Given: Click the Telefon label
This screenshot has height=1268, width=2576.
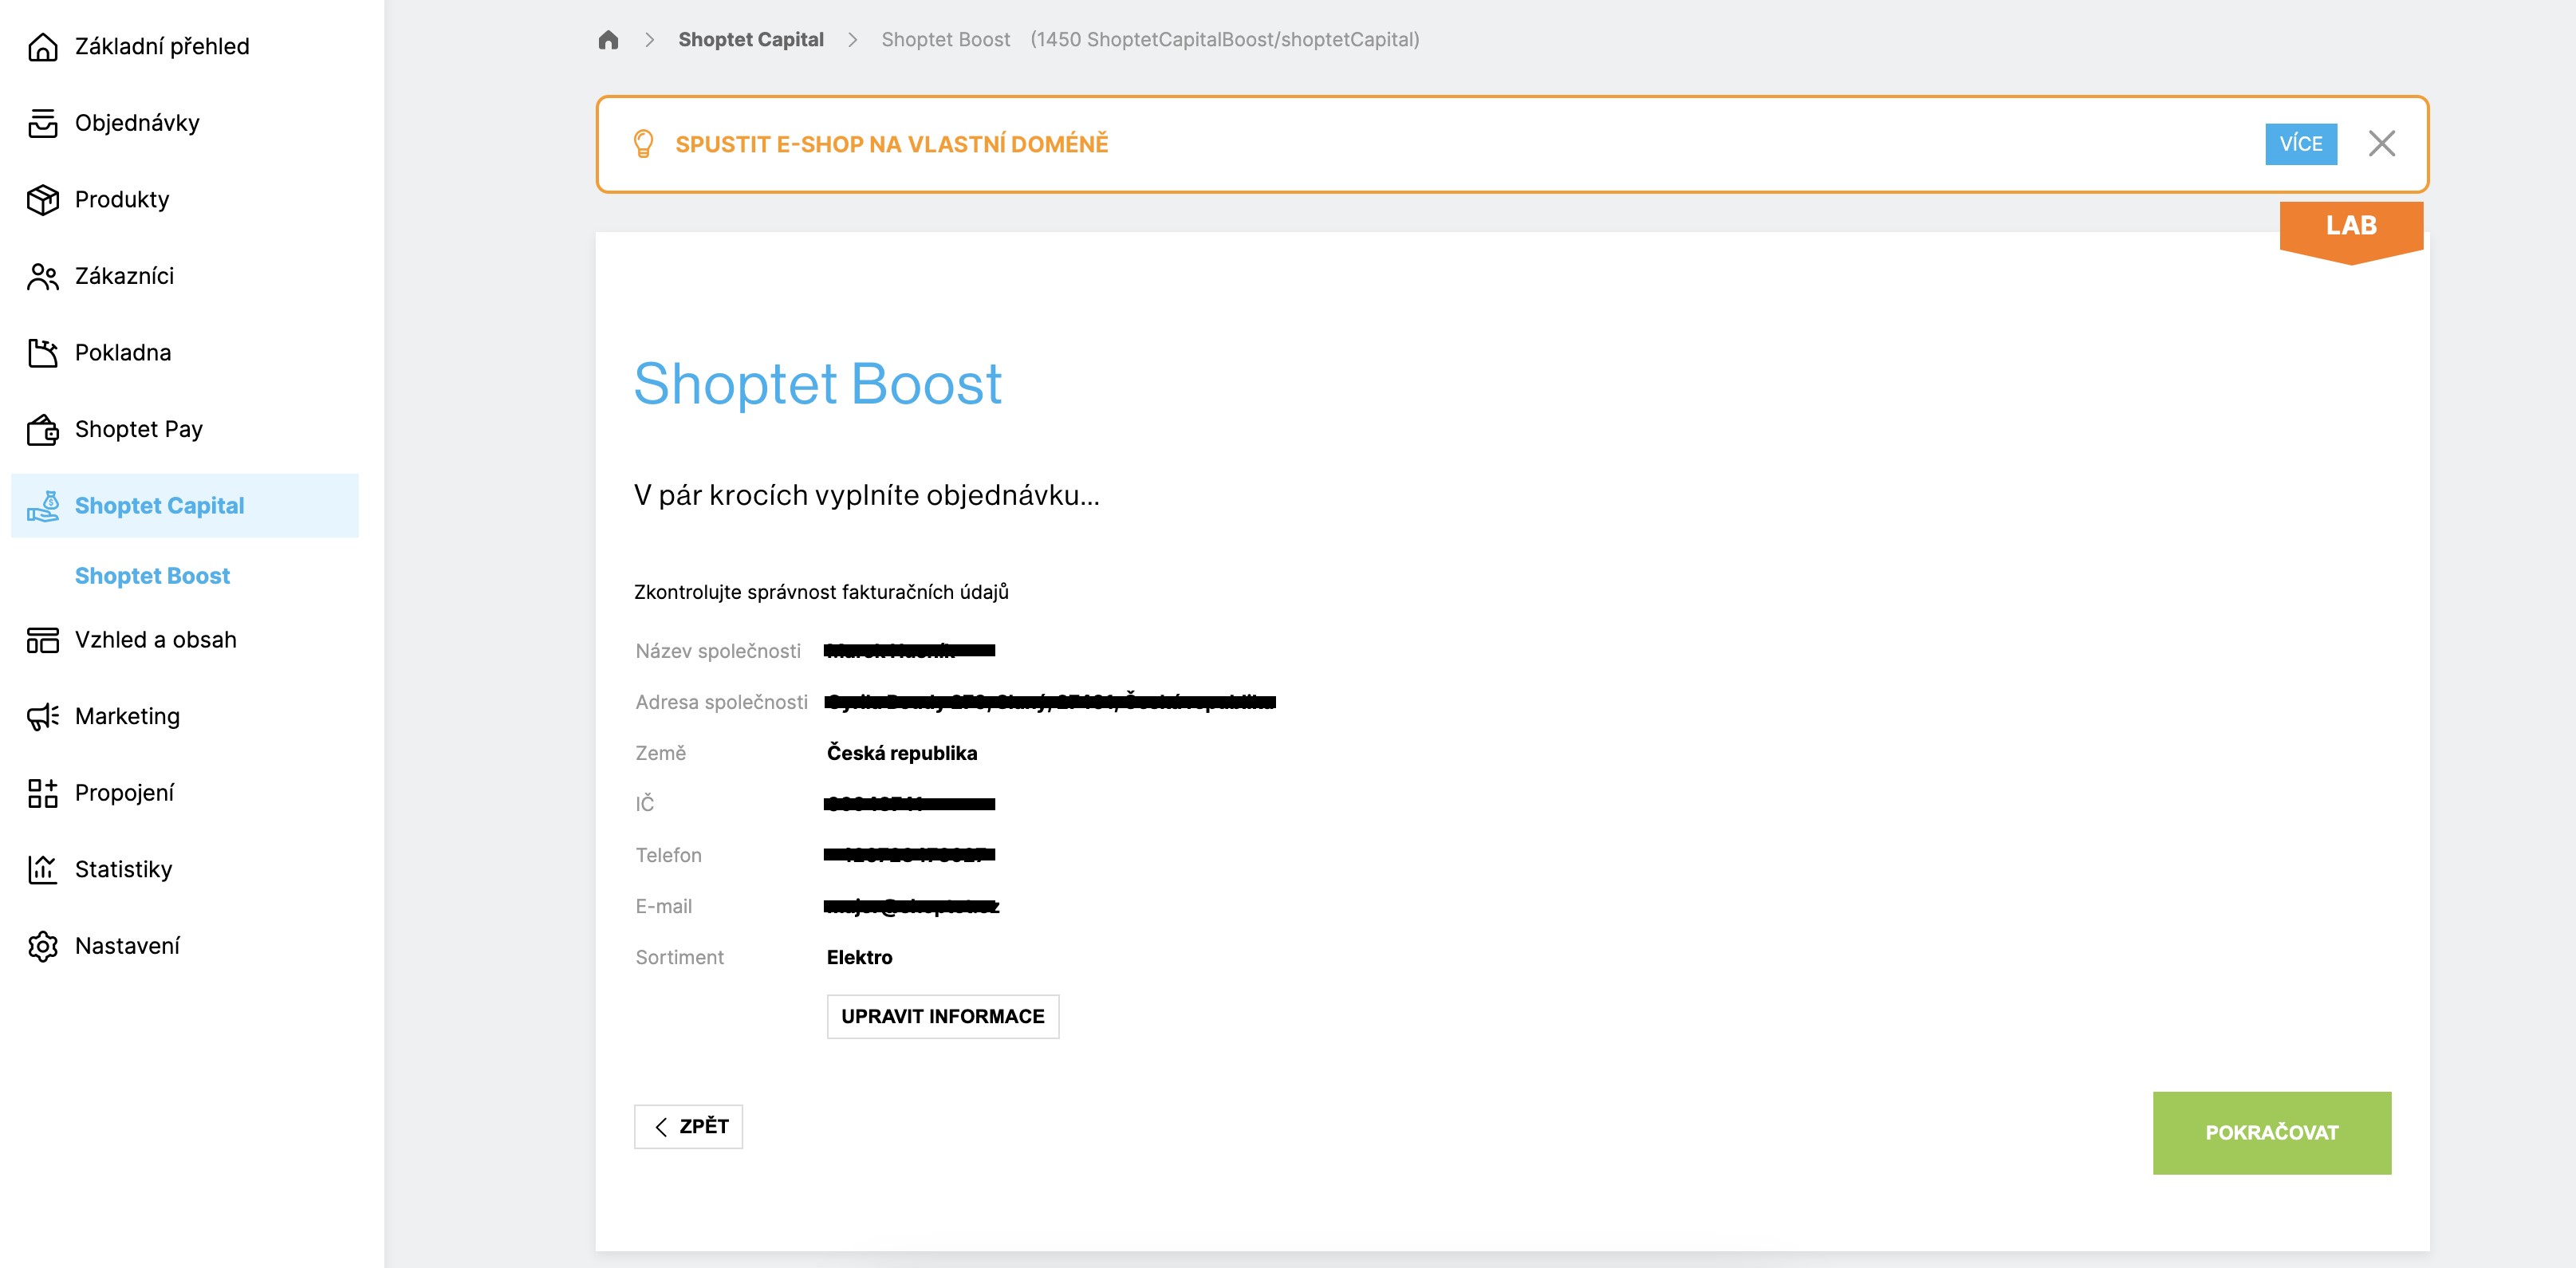Looking at the screenshot, I should tap(668, 855).
